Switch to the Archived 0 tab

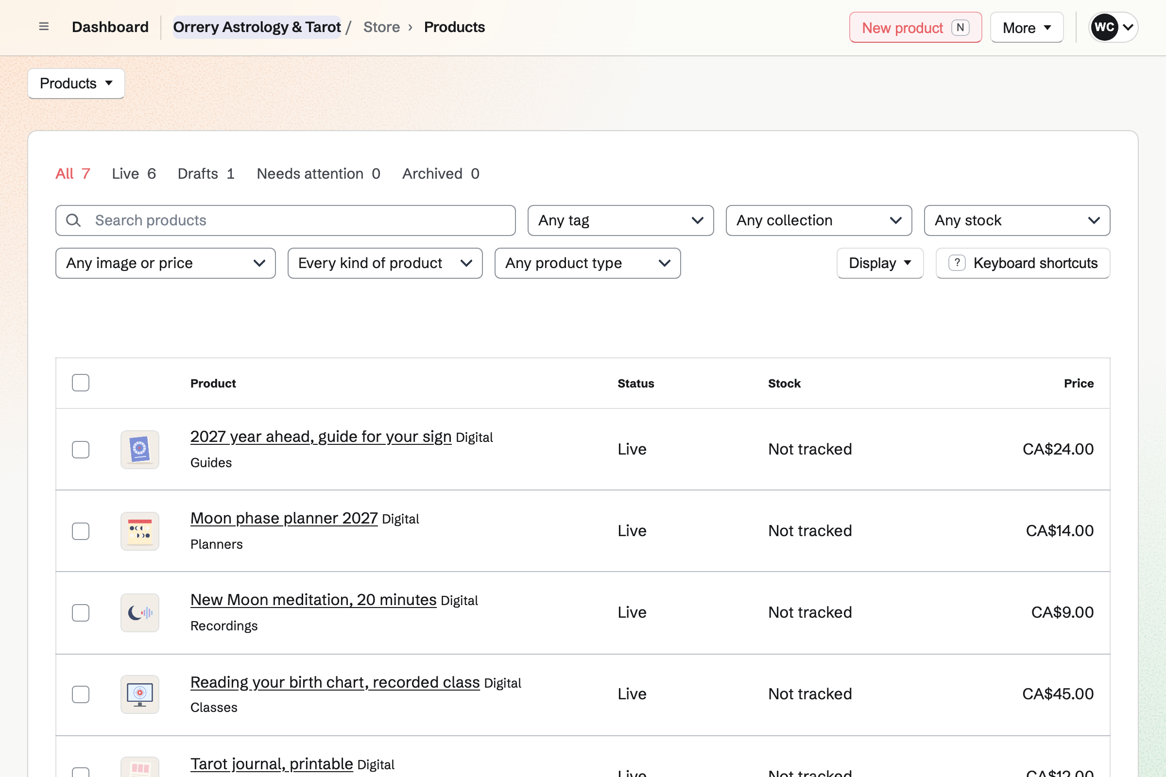click(x=441, y=174)
